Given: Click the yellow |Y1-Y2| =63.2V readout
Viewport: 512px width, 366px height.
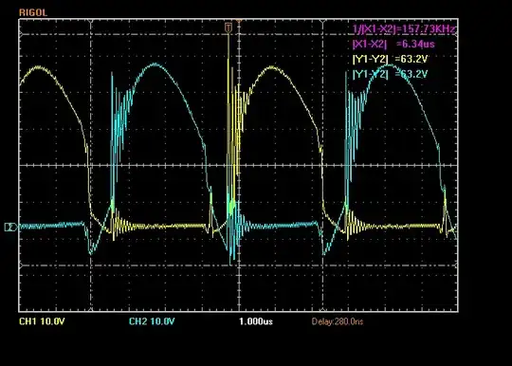Looking at the screenshot, I should 390,59.
